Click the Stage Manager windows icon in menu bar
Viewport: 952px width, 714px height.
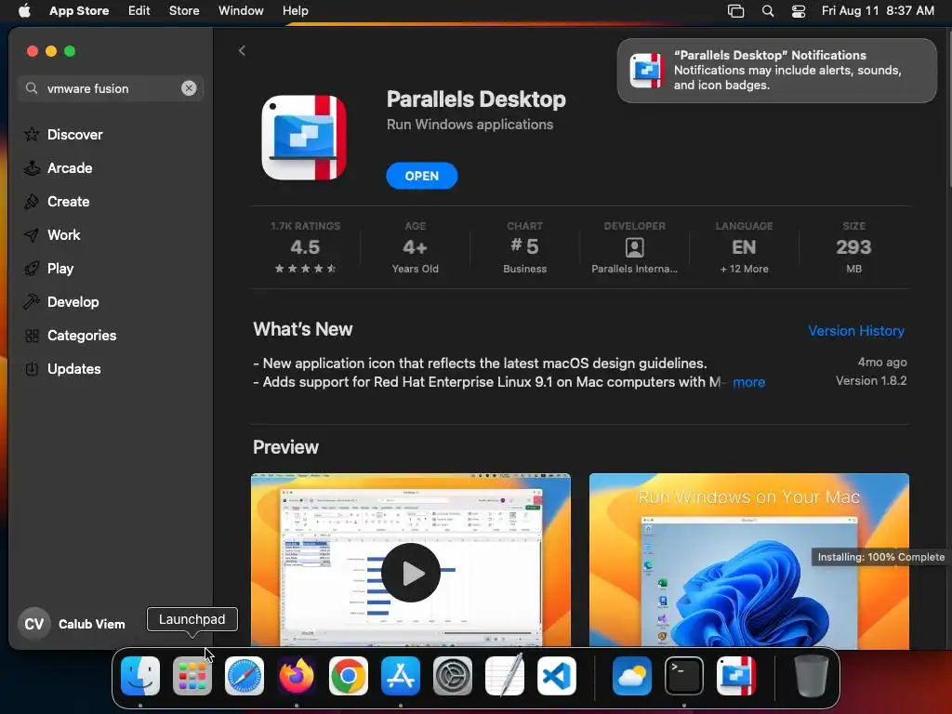(x=735, y=11)
